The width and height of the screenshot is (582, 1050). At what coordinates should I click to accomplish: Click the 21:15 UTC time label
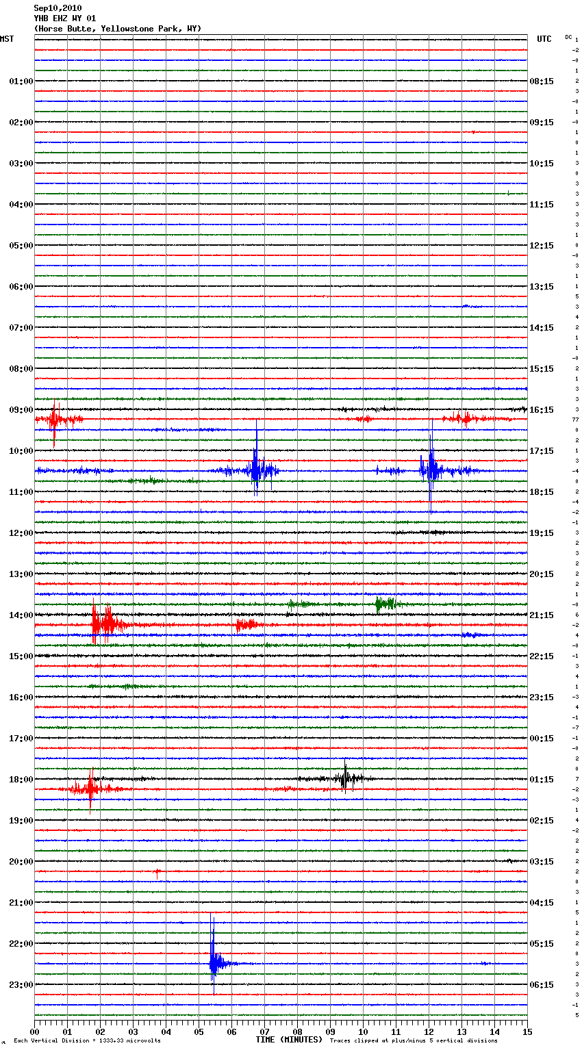542,615
